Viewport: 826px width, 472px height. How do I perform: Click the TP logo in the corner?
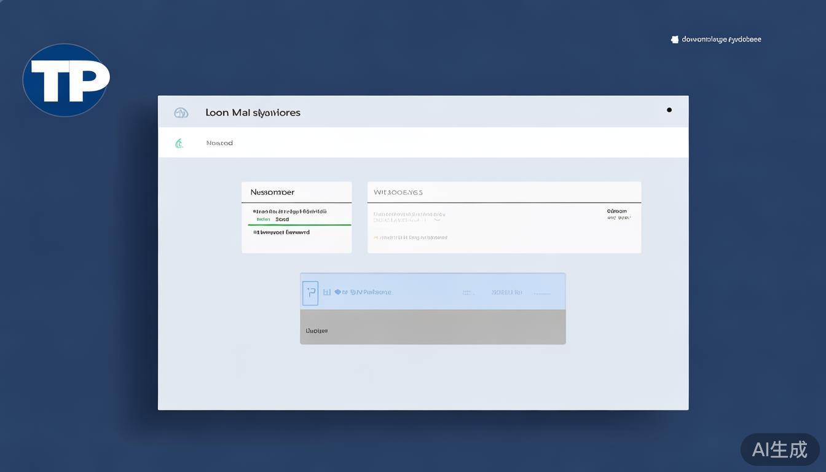(66, 80)
